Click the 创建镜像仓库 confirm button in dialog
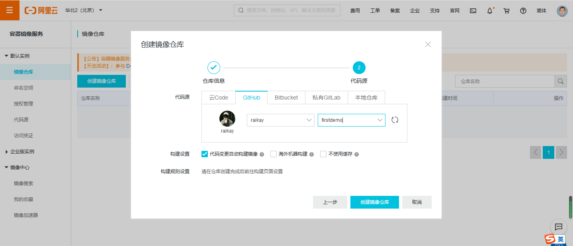 point(374,202)
